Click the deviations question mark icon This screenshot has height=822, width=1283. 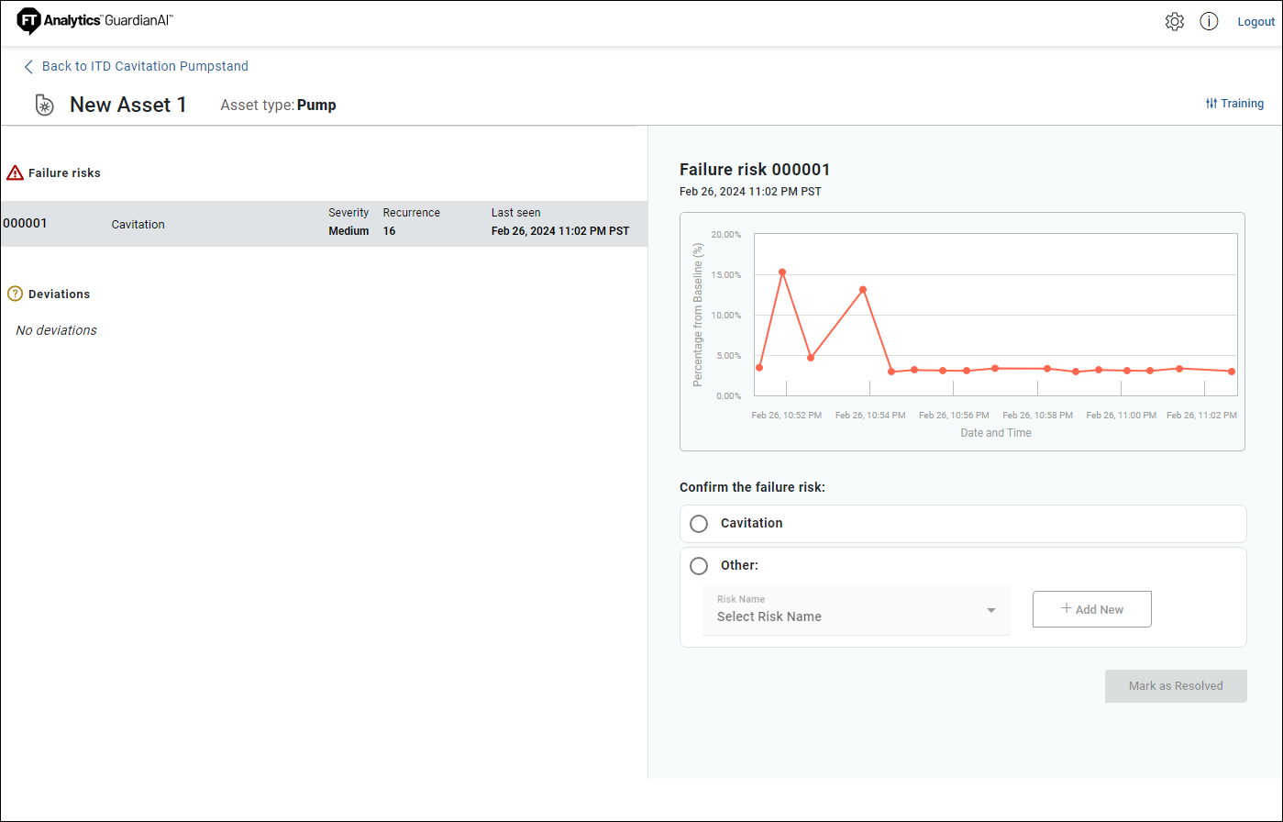(x=15, y=294)
